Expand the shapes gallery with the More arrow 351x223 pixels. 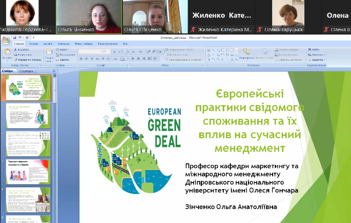click(236, 60)
